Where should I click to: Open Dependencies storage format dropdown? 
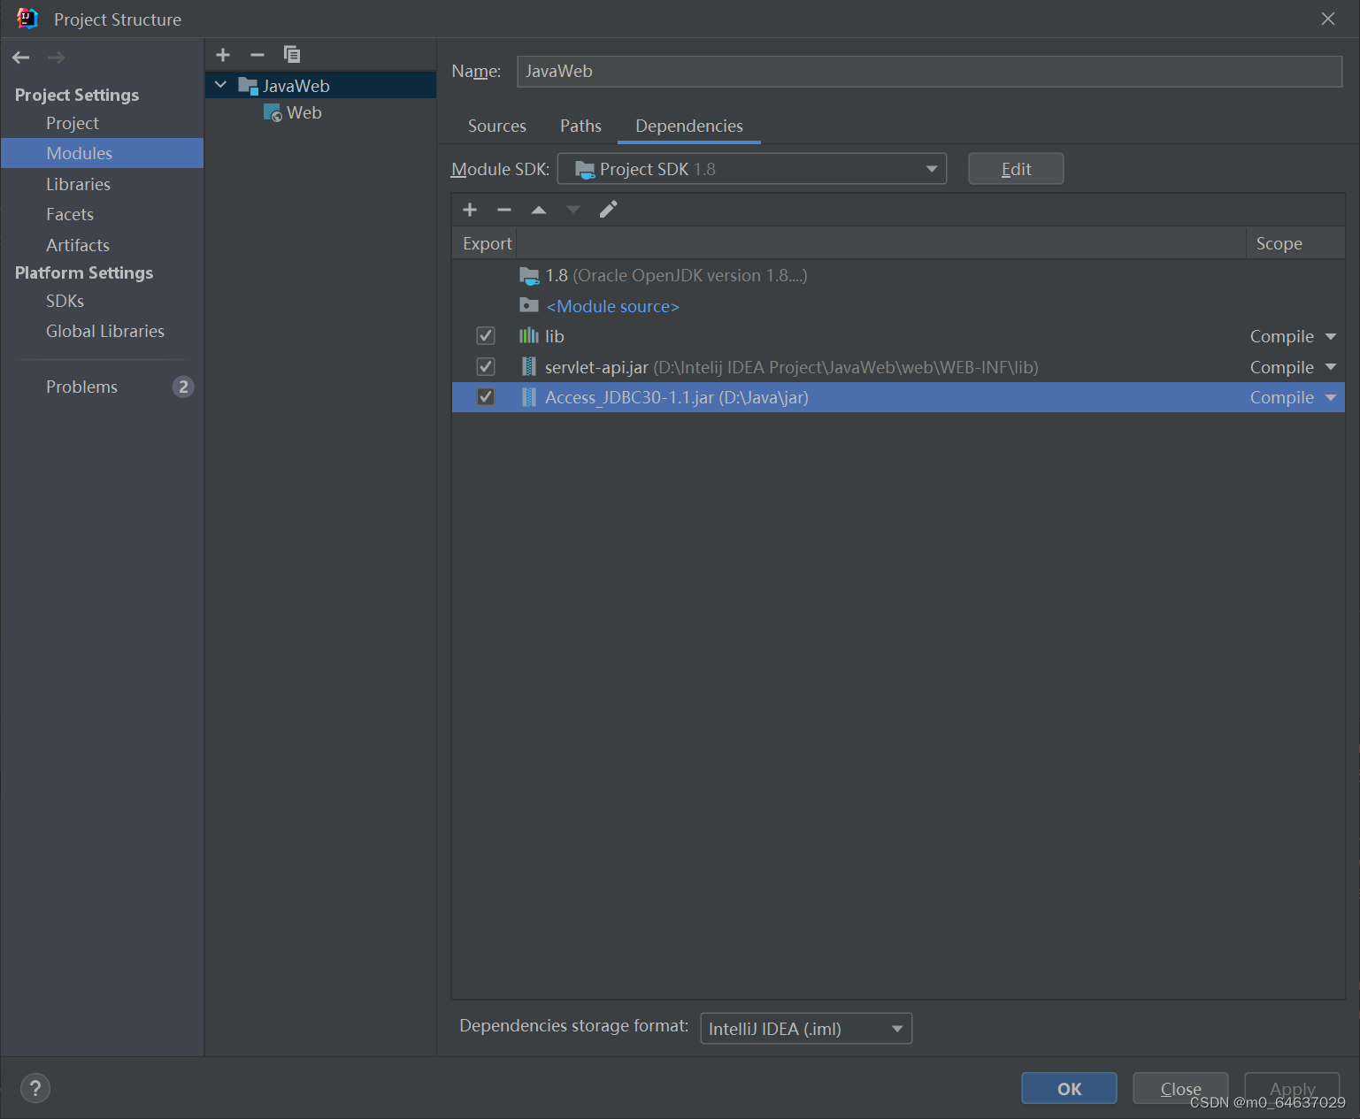806,1029
